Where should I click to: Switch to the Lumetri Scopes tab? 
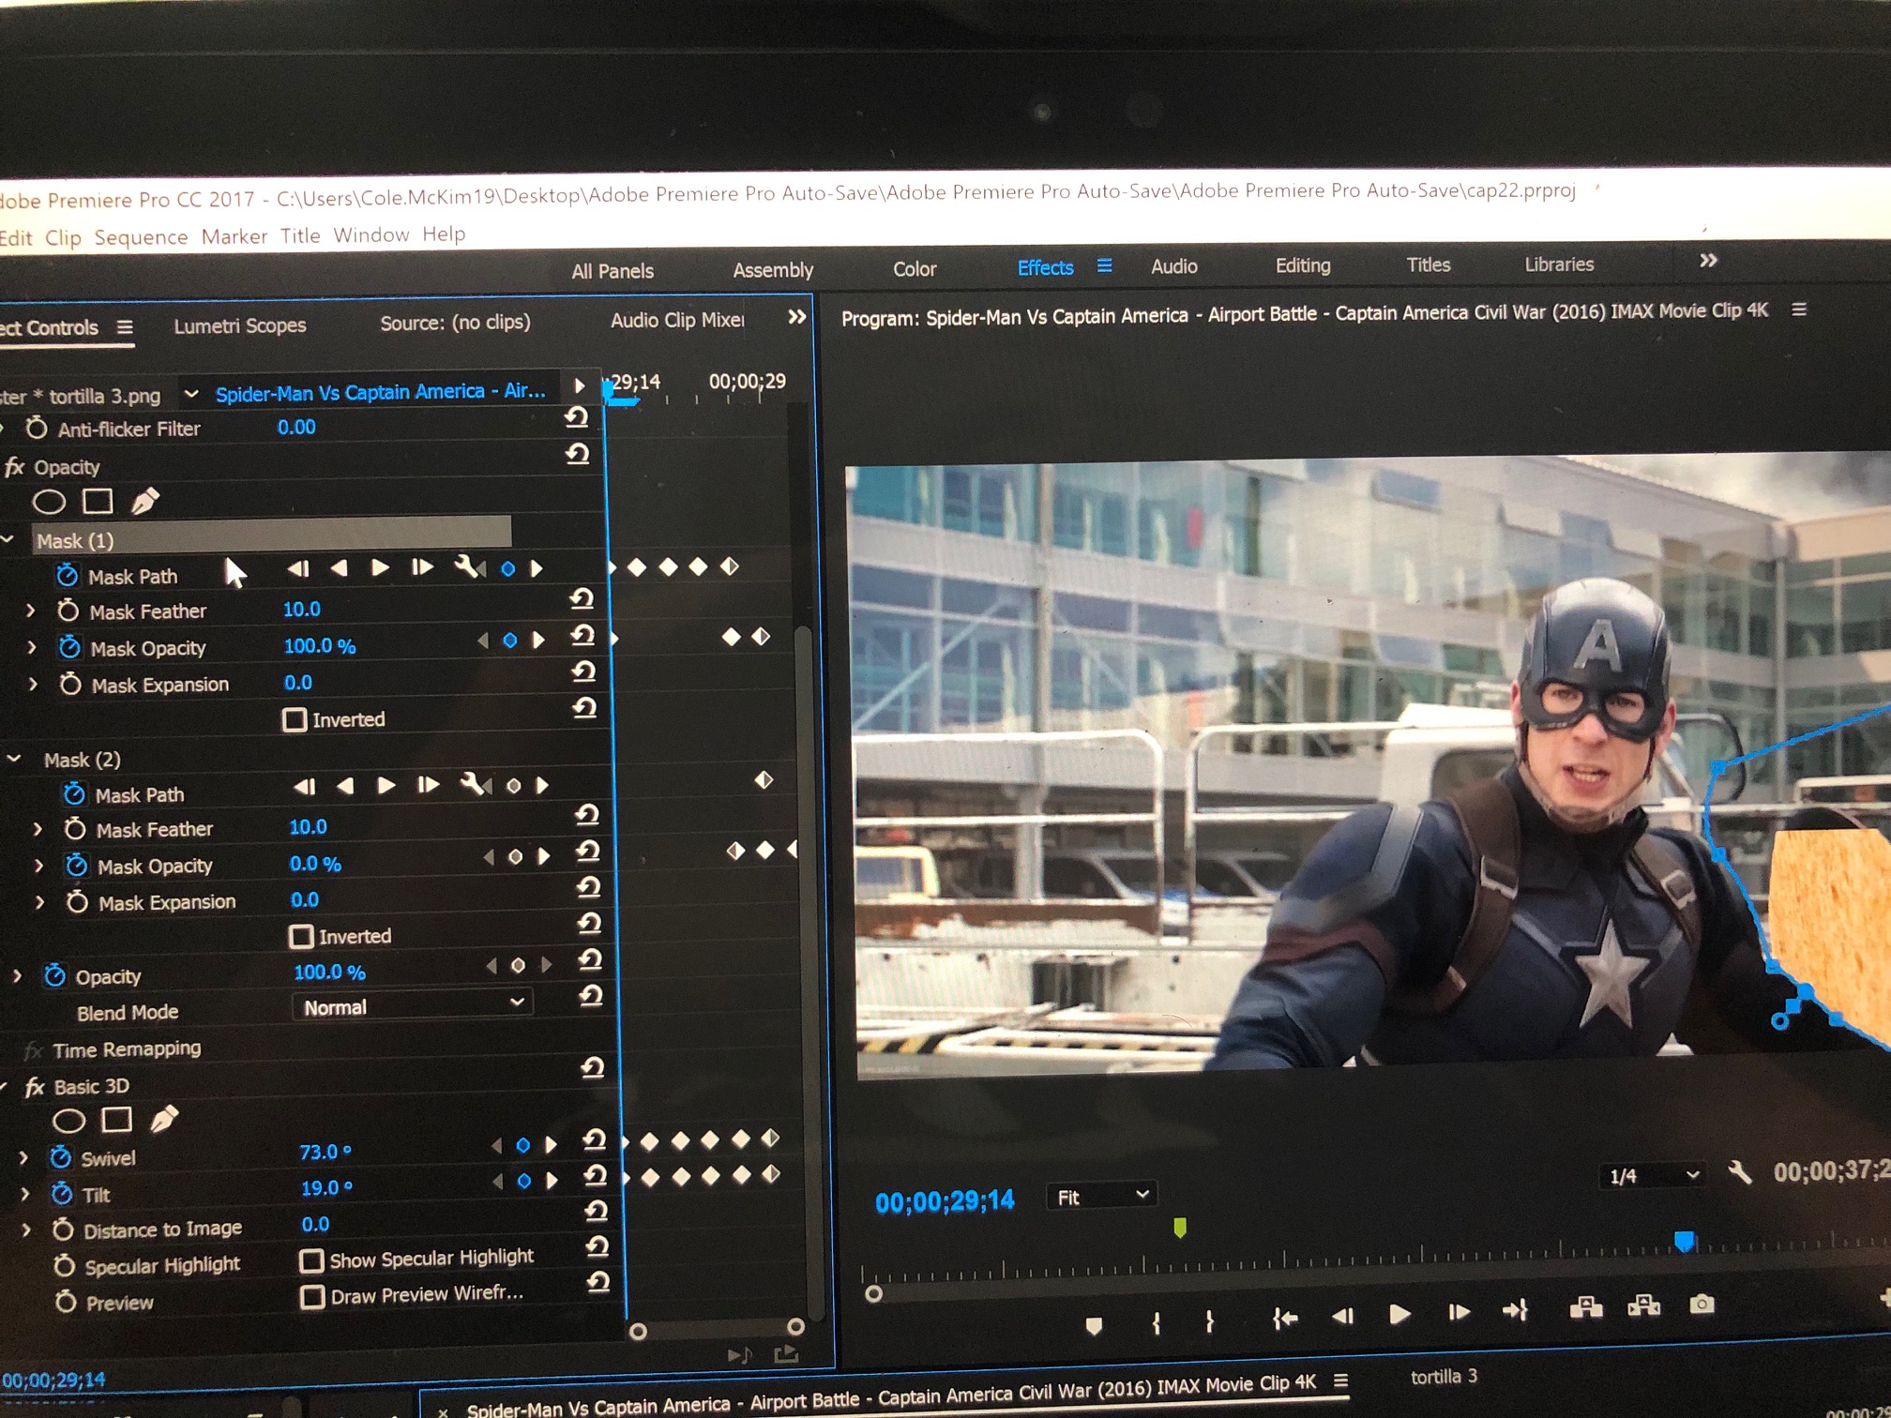[240, 325]
